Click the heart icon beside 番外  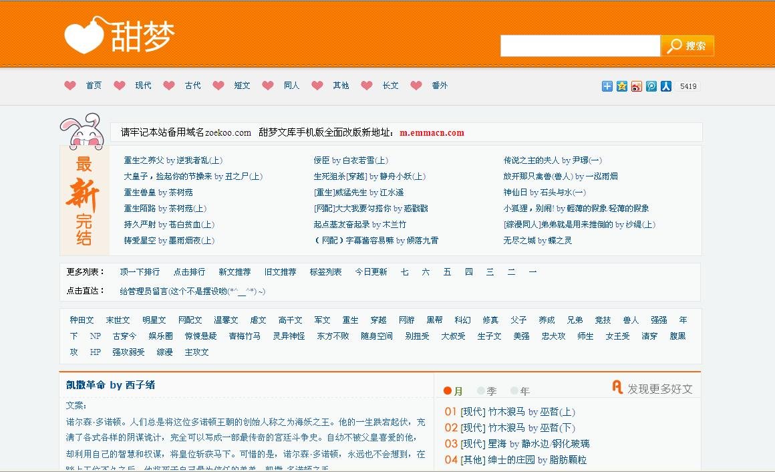point(416,86)
